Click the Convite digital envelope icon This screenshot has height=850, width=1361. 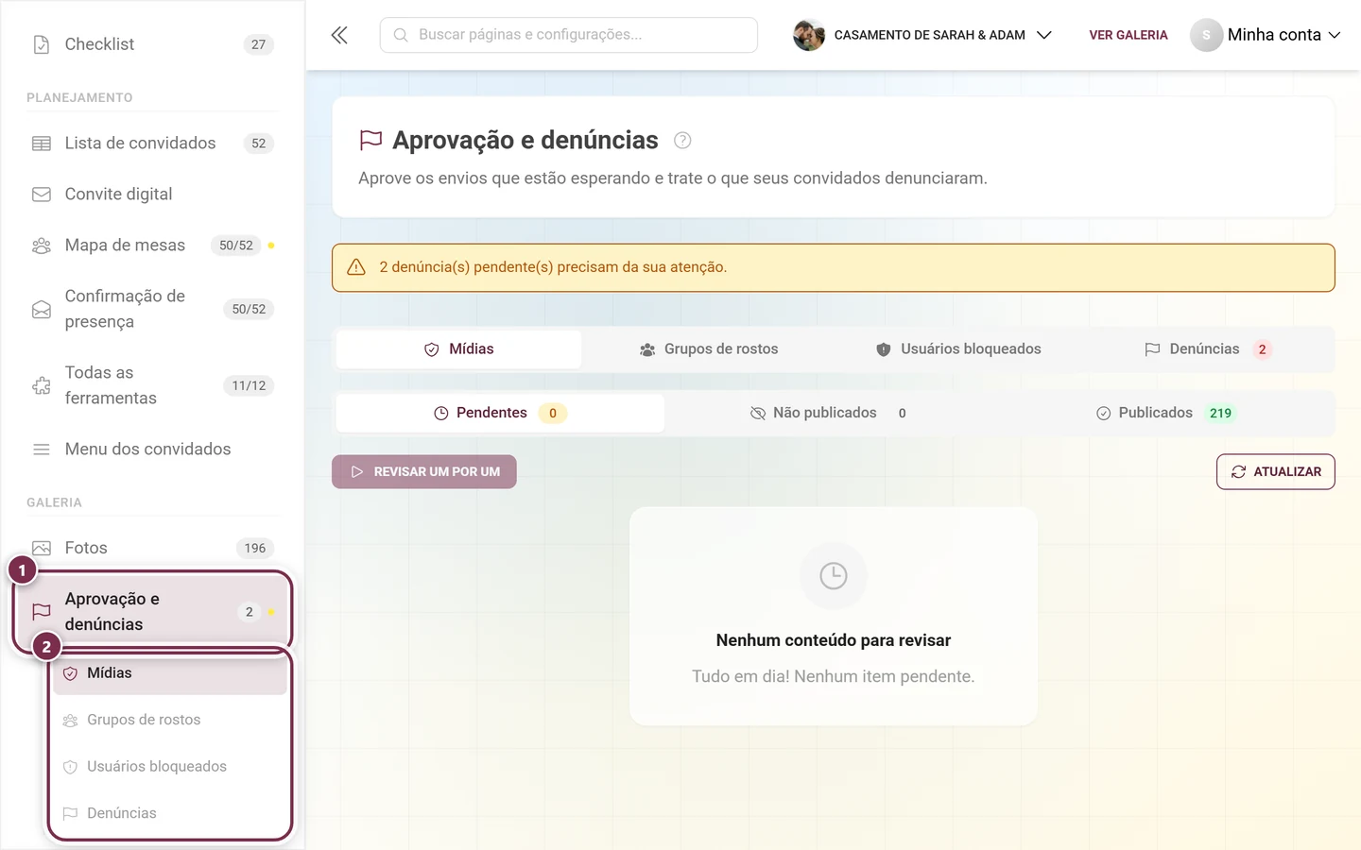pyautogui.click(x=42, y=195)
